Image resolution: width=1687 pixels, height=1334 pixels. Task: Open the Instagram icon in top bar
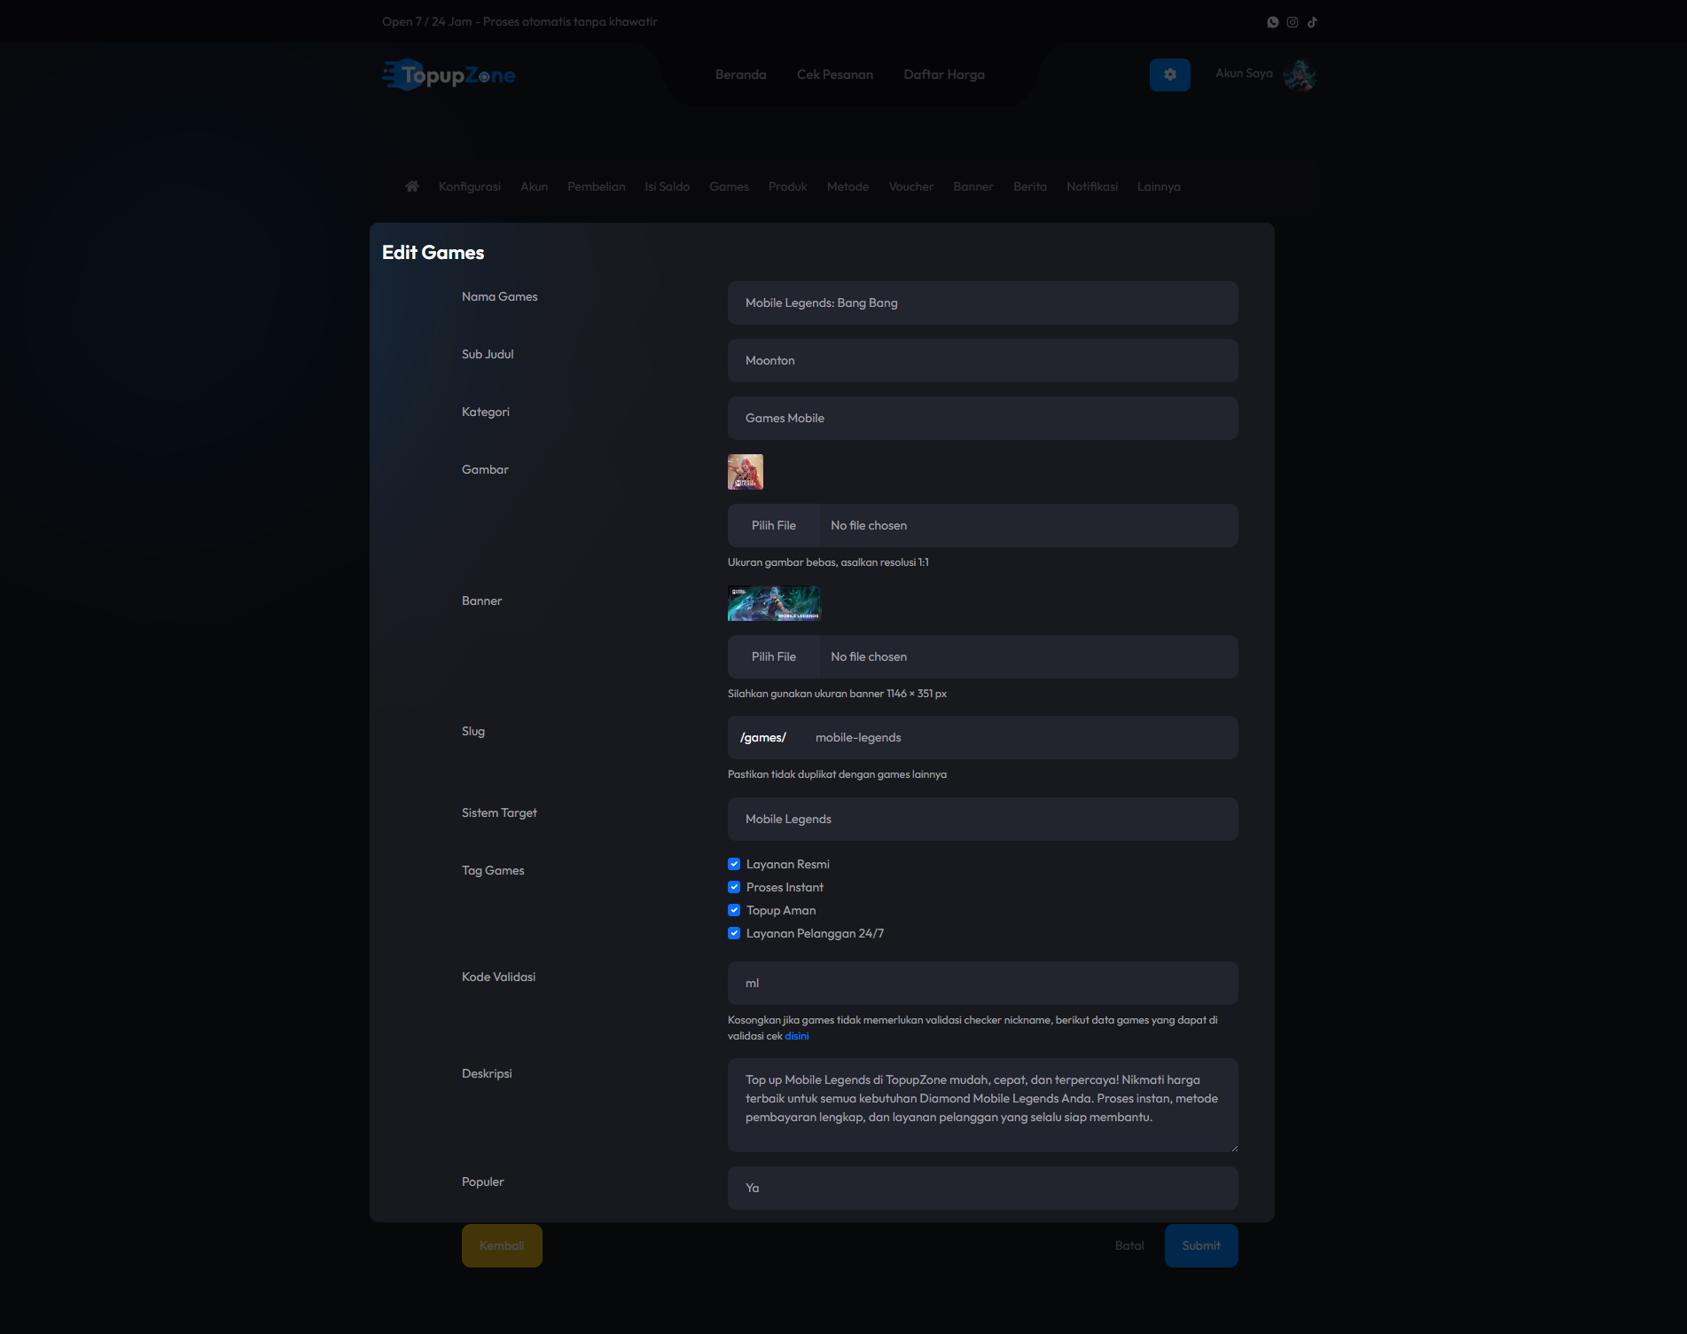tap(1293, 22)
